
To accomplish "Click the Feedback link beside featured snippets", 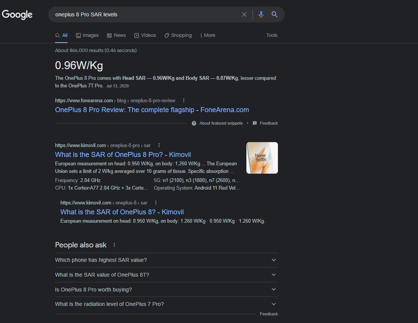I will [x=269, y=123].
